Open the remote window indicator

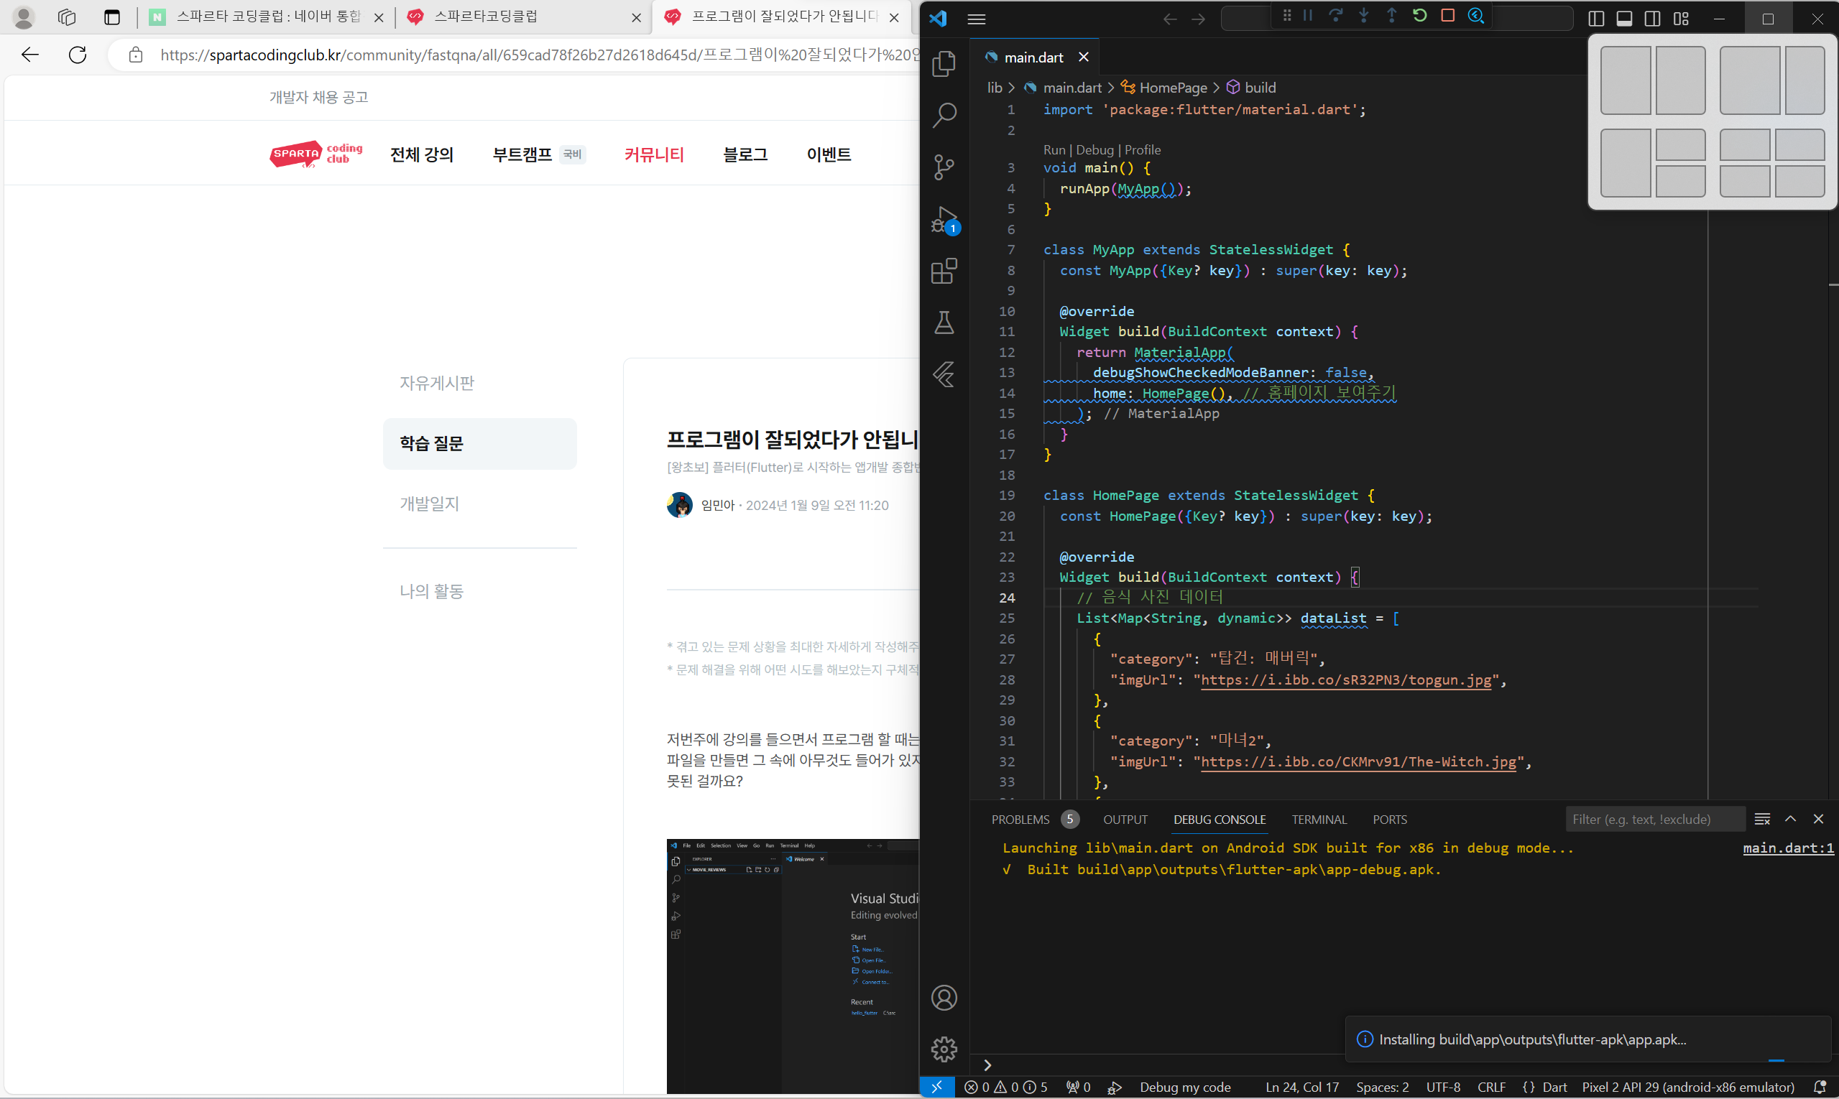click(x=936, y=1086)
